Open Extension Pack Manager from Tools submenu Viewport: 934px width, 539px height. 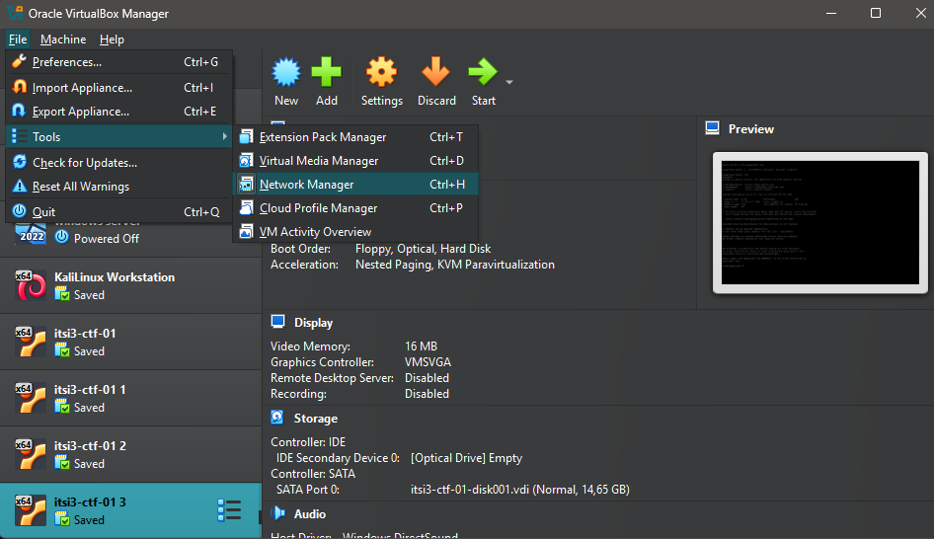click(355, 137)
